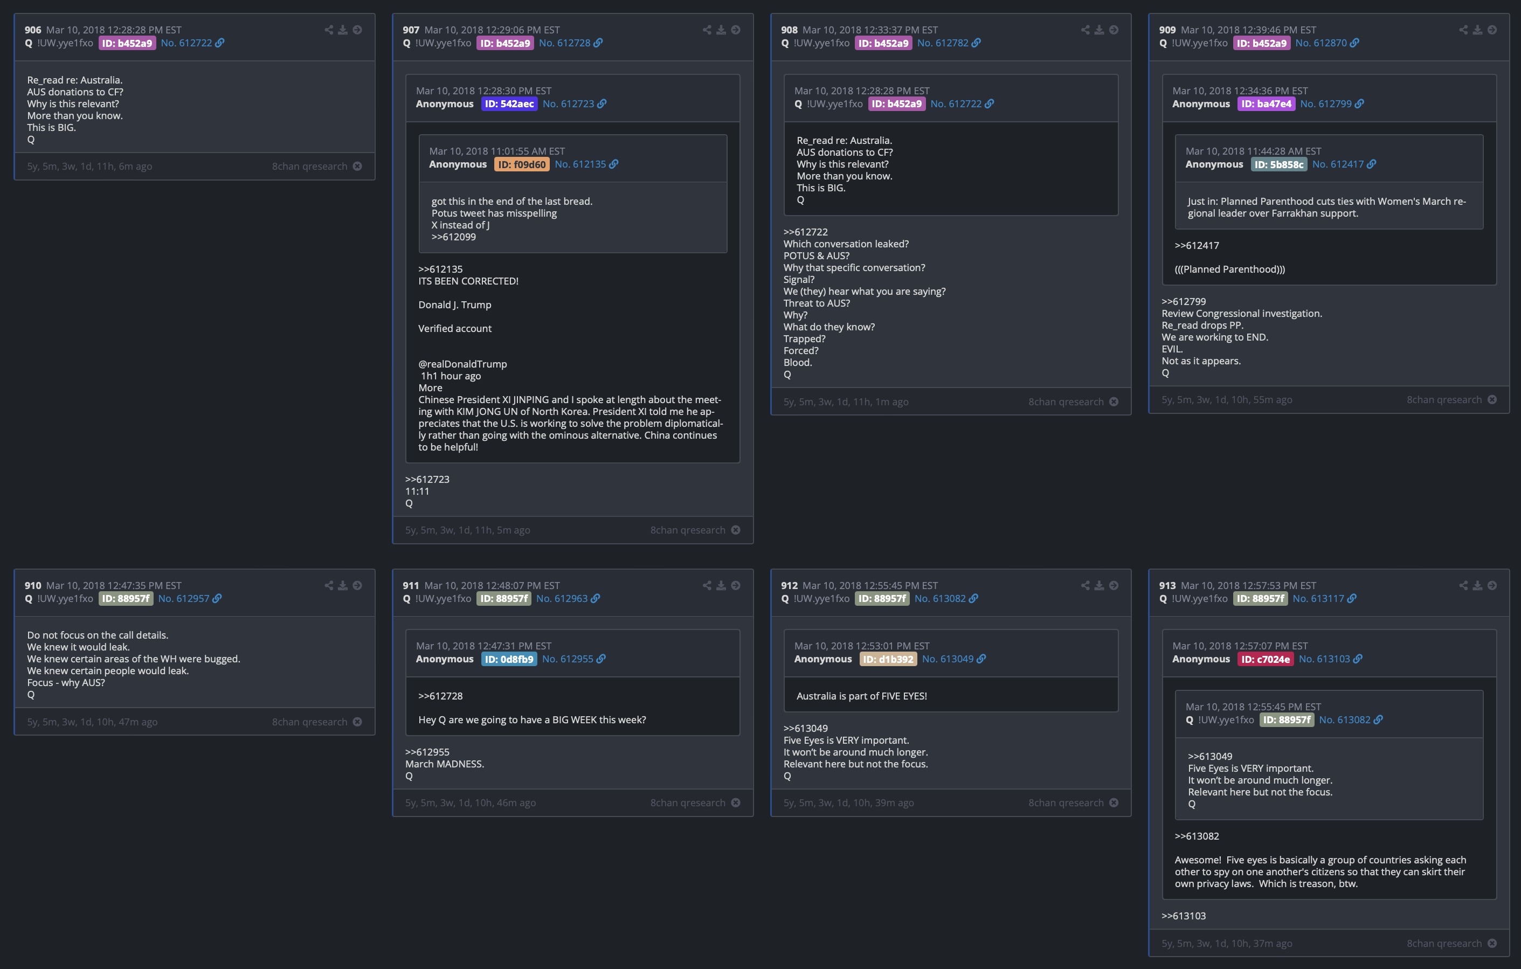Image resolution: width=1521 pixels, height=969 pixels.
Task: Click '8chan qresearch' label in post 907 footer
Action: click(688, 530)
